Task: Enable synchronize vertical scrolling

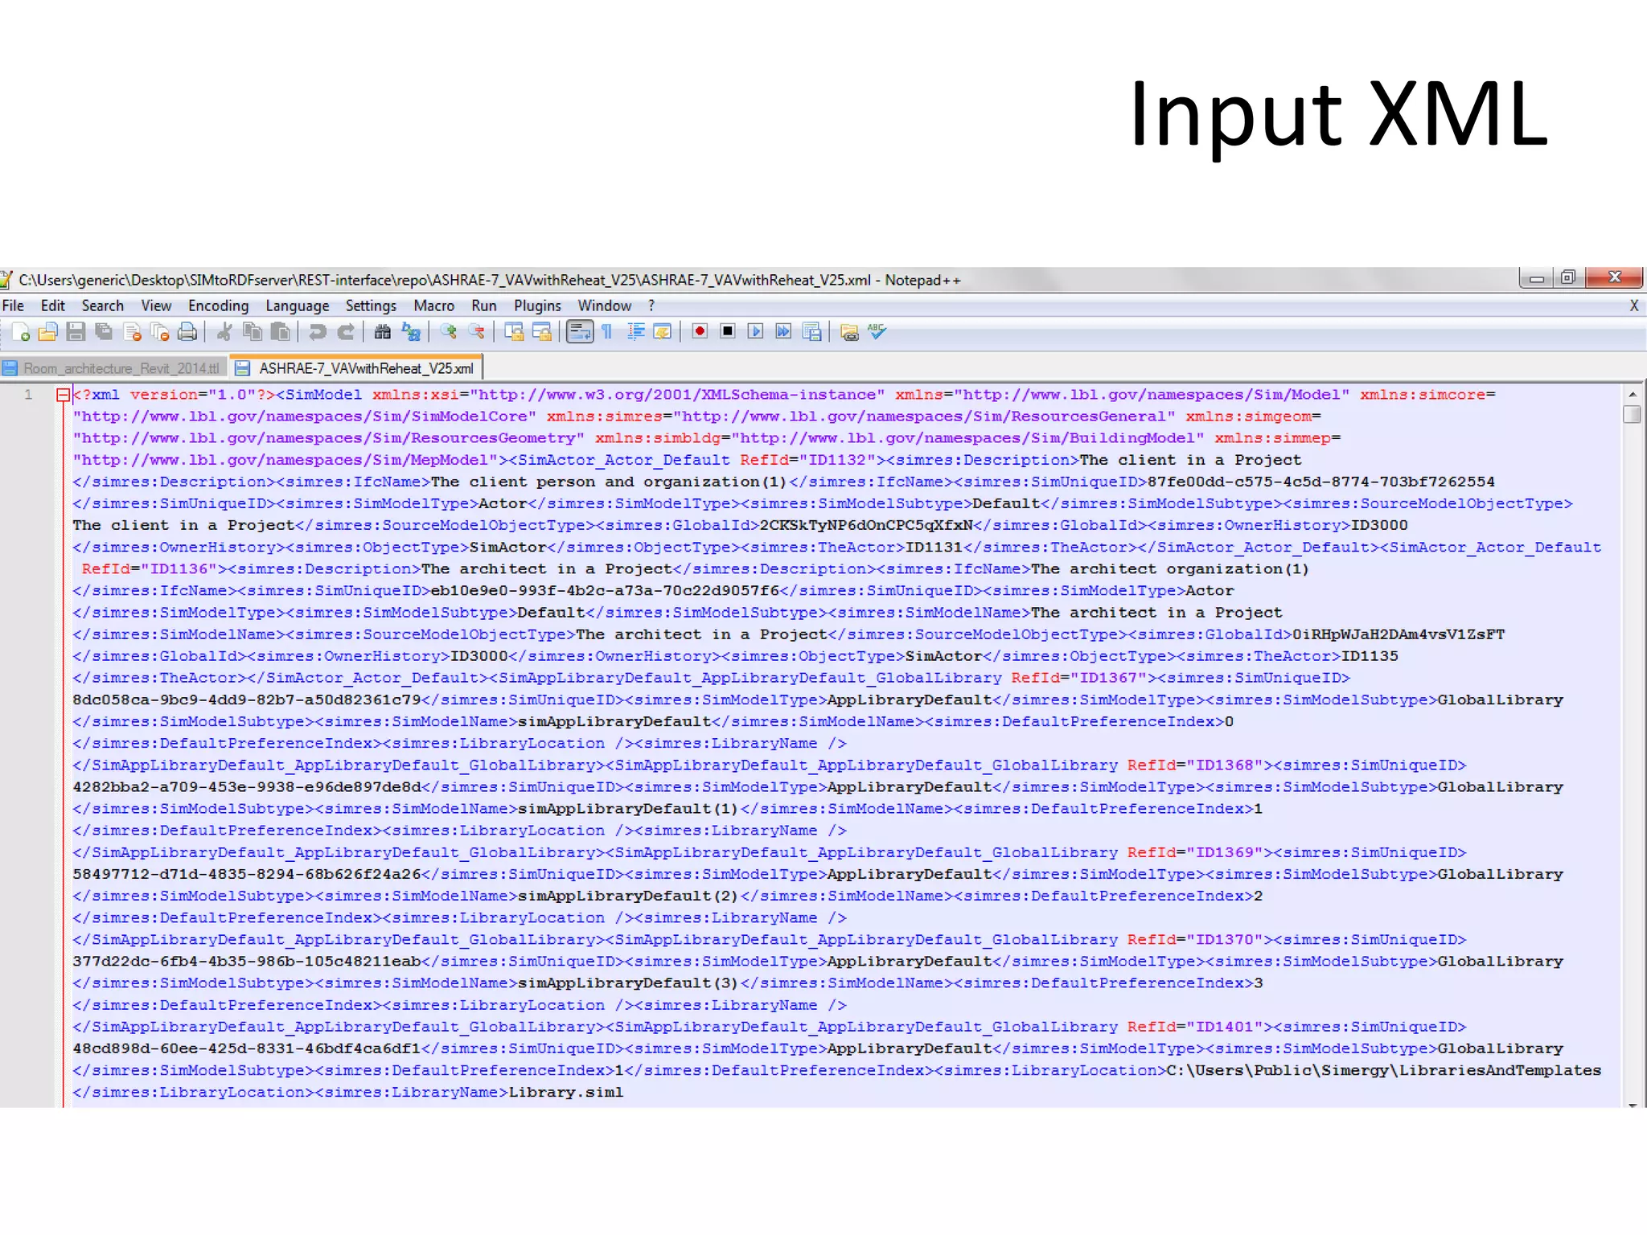Action: [514, 331]
